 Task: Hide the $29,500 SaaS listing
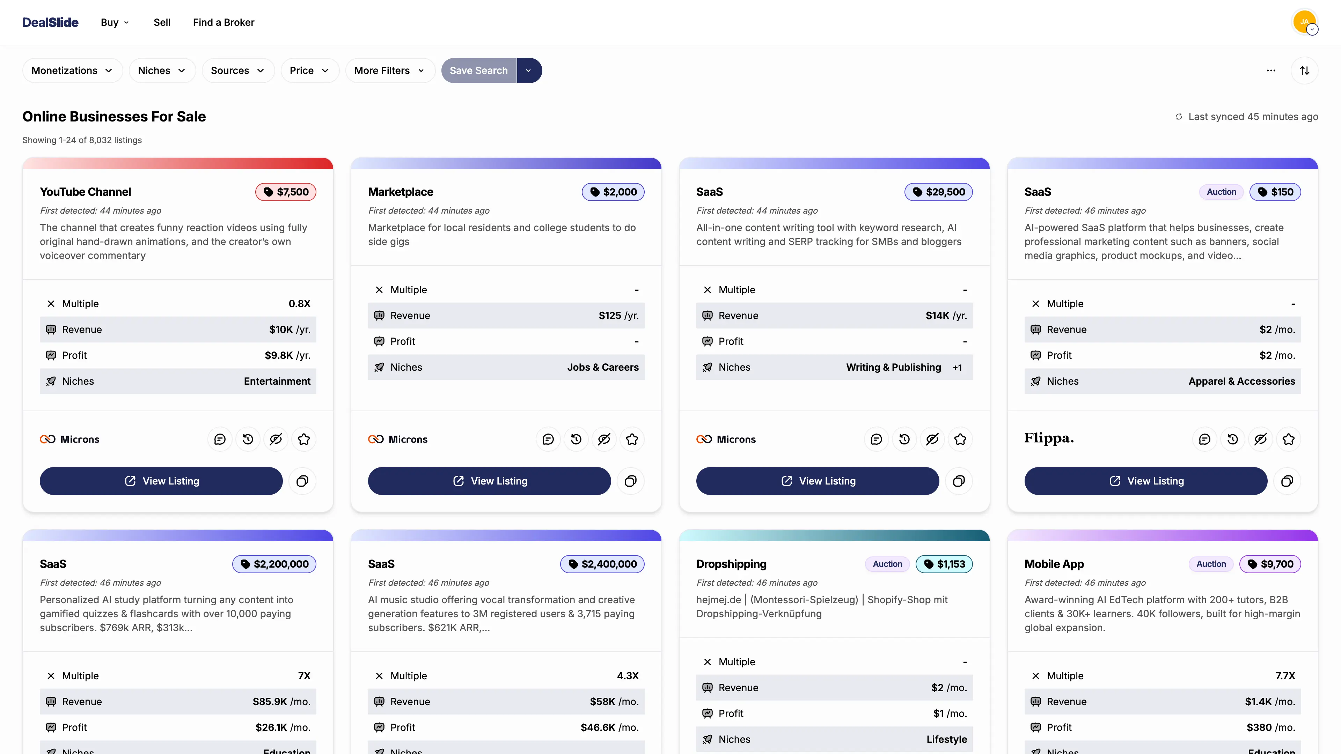click(x=932, y=439)
